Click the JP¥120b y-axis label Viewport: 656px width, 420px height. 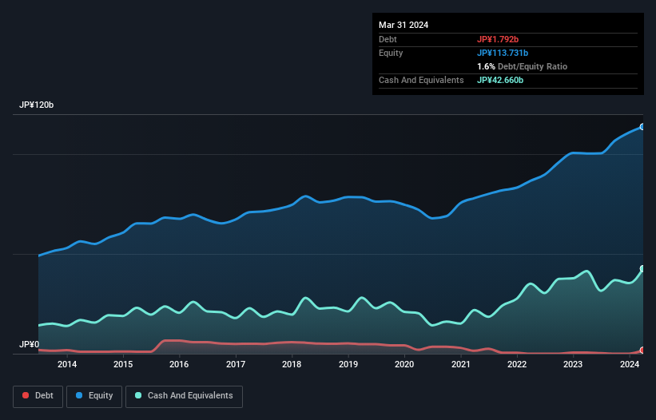[x=37, y=105]
